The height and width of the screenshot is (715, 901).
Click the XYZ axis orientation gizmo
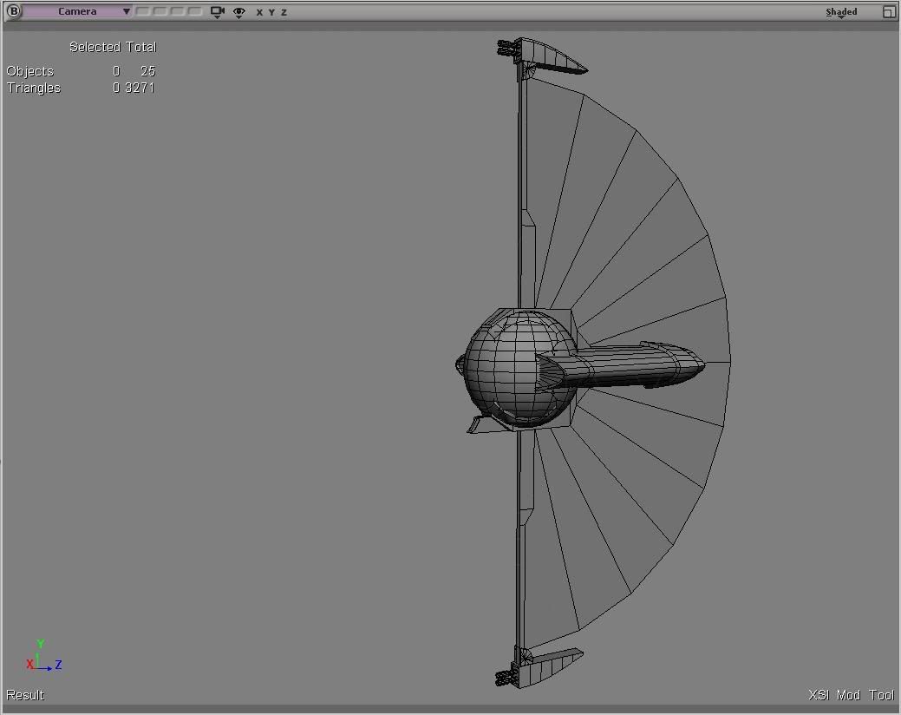[x=43, y=656]
